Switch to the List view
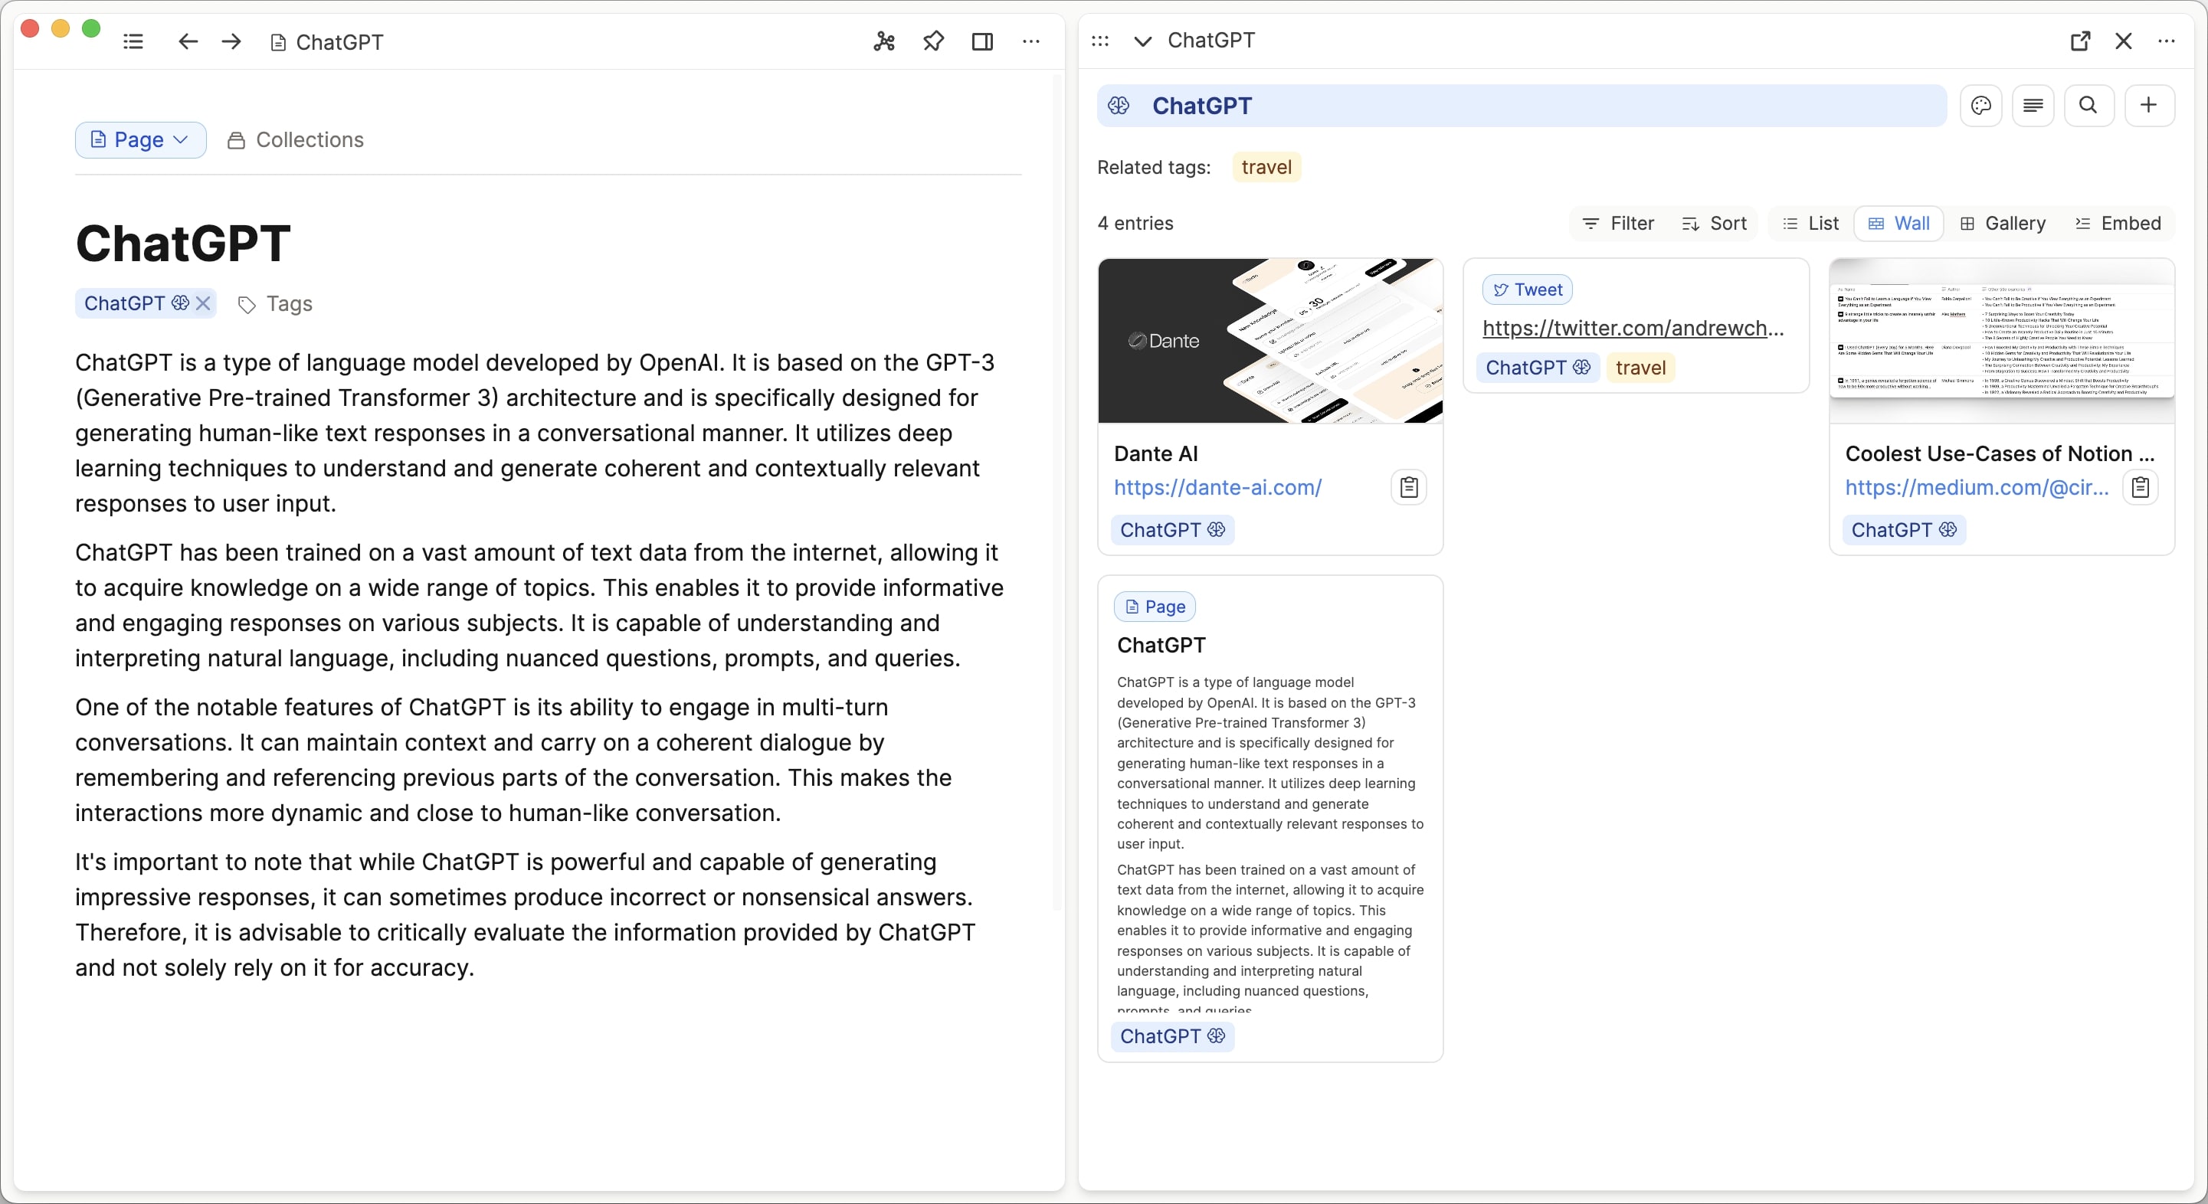2208x1204 pixels. pos(1810,224)
